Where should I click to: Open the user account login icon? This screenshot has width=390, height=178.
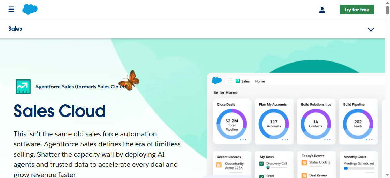(322, 10)
